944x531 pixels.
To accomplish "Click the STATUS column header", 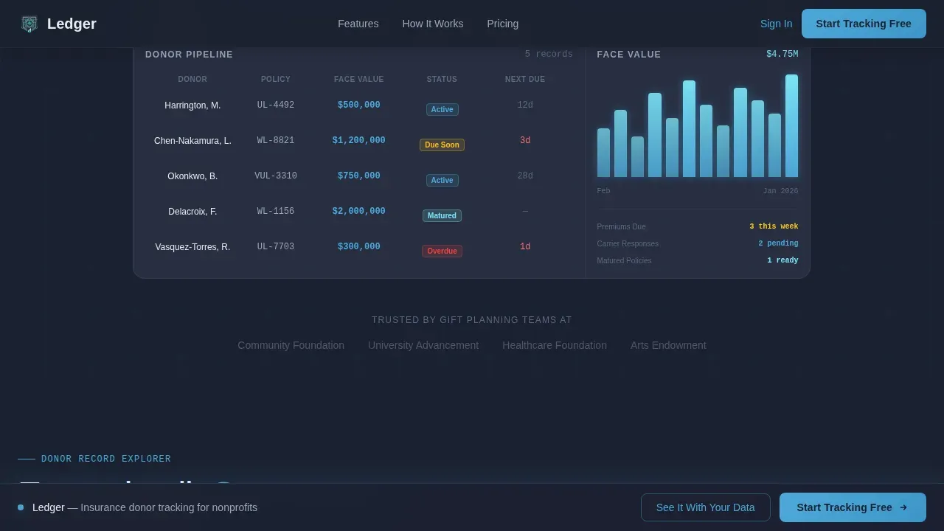I will click(x=442, y=79).
